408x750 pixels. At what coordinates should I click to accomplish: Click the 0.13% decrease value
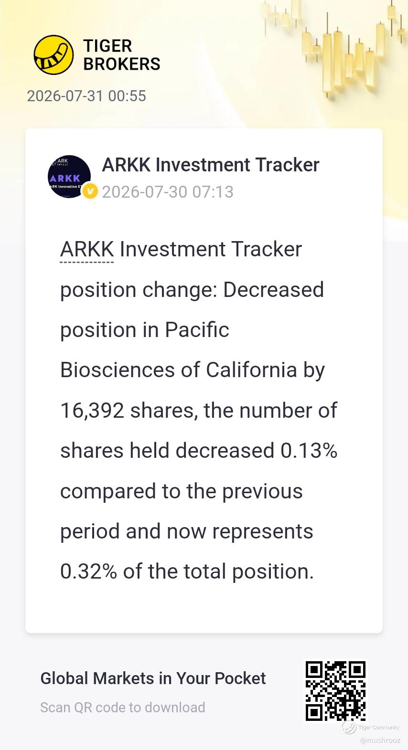(x=309, y=451)
